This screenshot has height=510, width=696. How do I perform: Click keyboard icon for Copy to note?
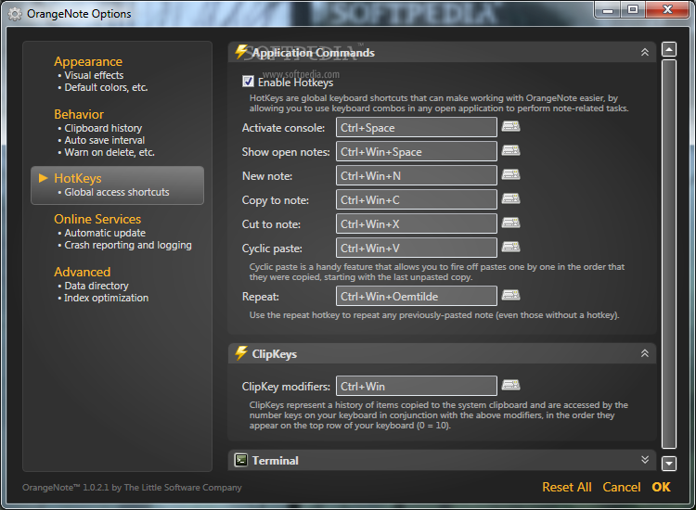[x=510, y=198]
